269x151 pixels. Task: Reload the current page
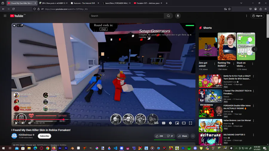coord(13,9)
